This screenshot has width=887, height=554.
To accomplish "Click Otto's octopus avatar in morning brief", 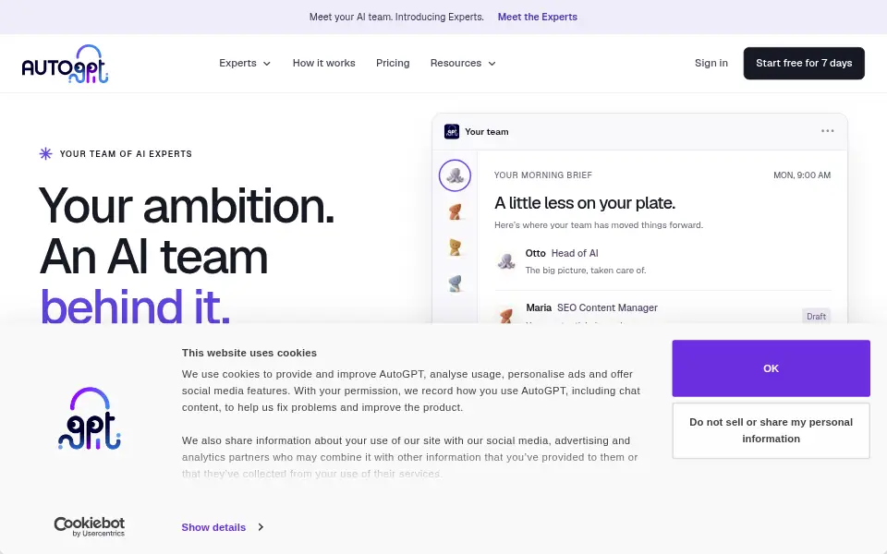I will pos(506,261).
